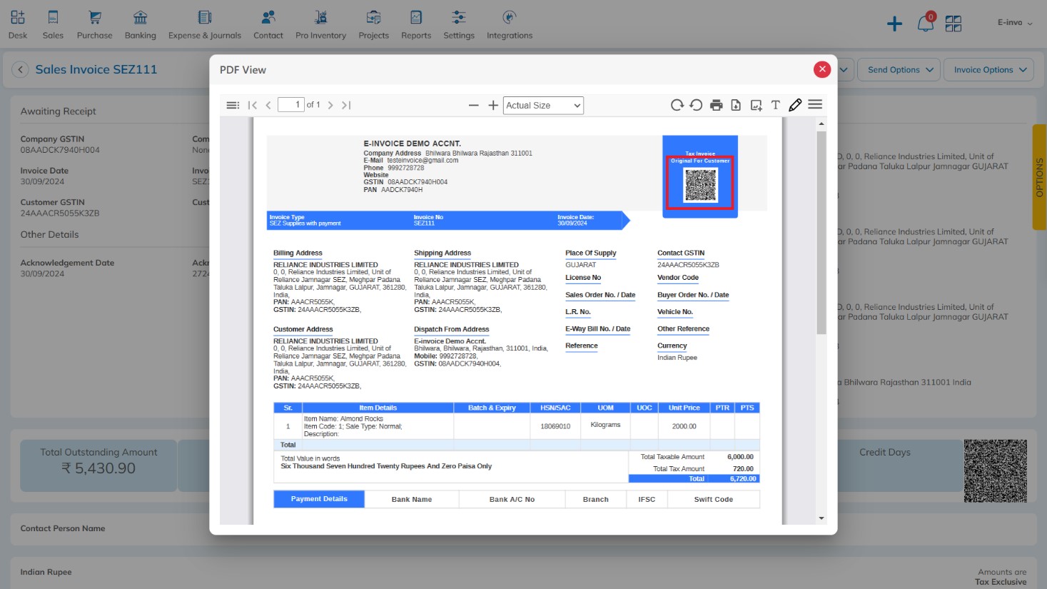The width and height of the screenshot is (1047, 589).
Task: Open Expense & Journals module
Action: tap(205, 24)
